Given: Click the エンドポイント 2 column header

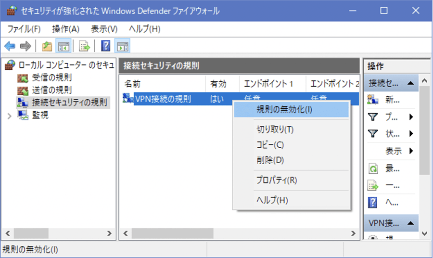Looking at the screenshot, I should pyautogui.click(x=332, y=83).
